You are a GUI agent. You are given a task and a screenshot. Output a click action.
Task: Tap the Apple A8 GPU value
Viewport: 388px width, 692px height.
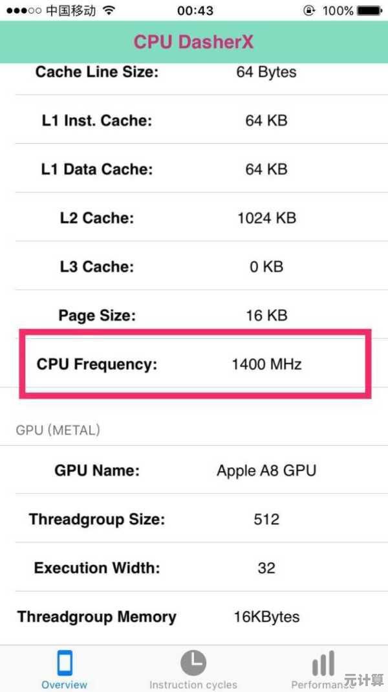point(266,470)
